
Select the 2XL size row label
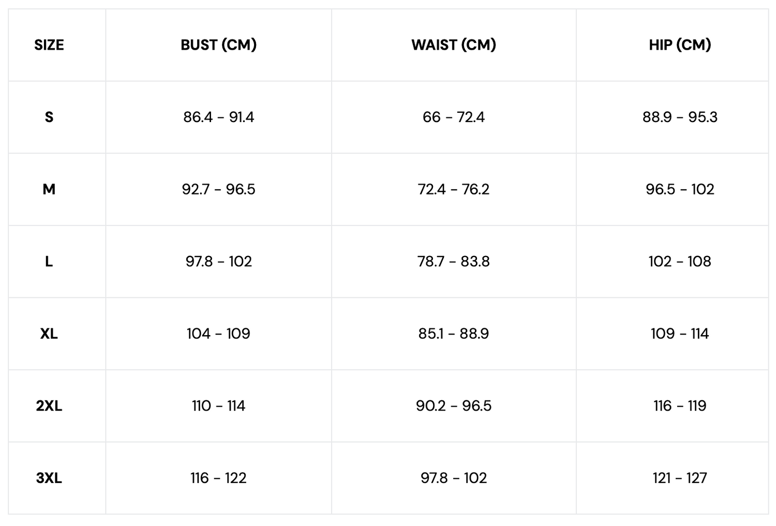[x=49, y=406]
